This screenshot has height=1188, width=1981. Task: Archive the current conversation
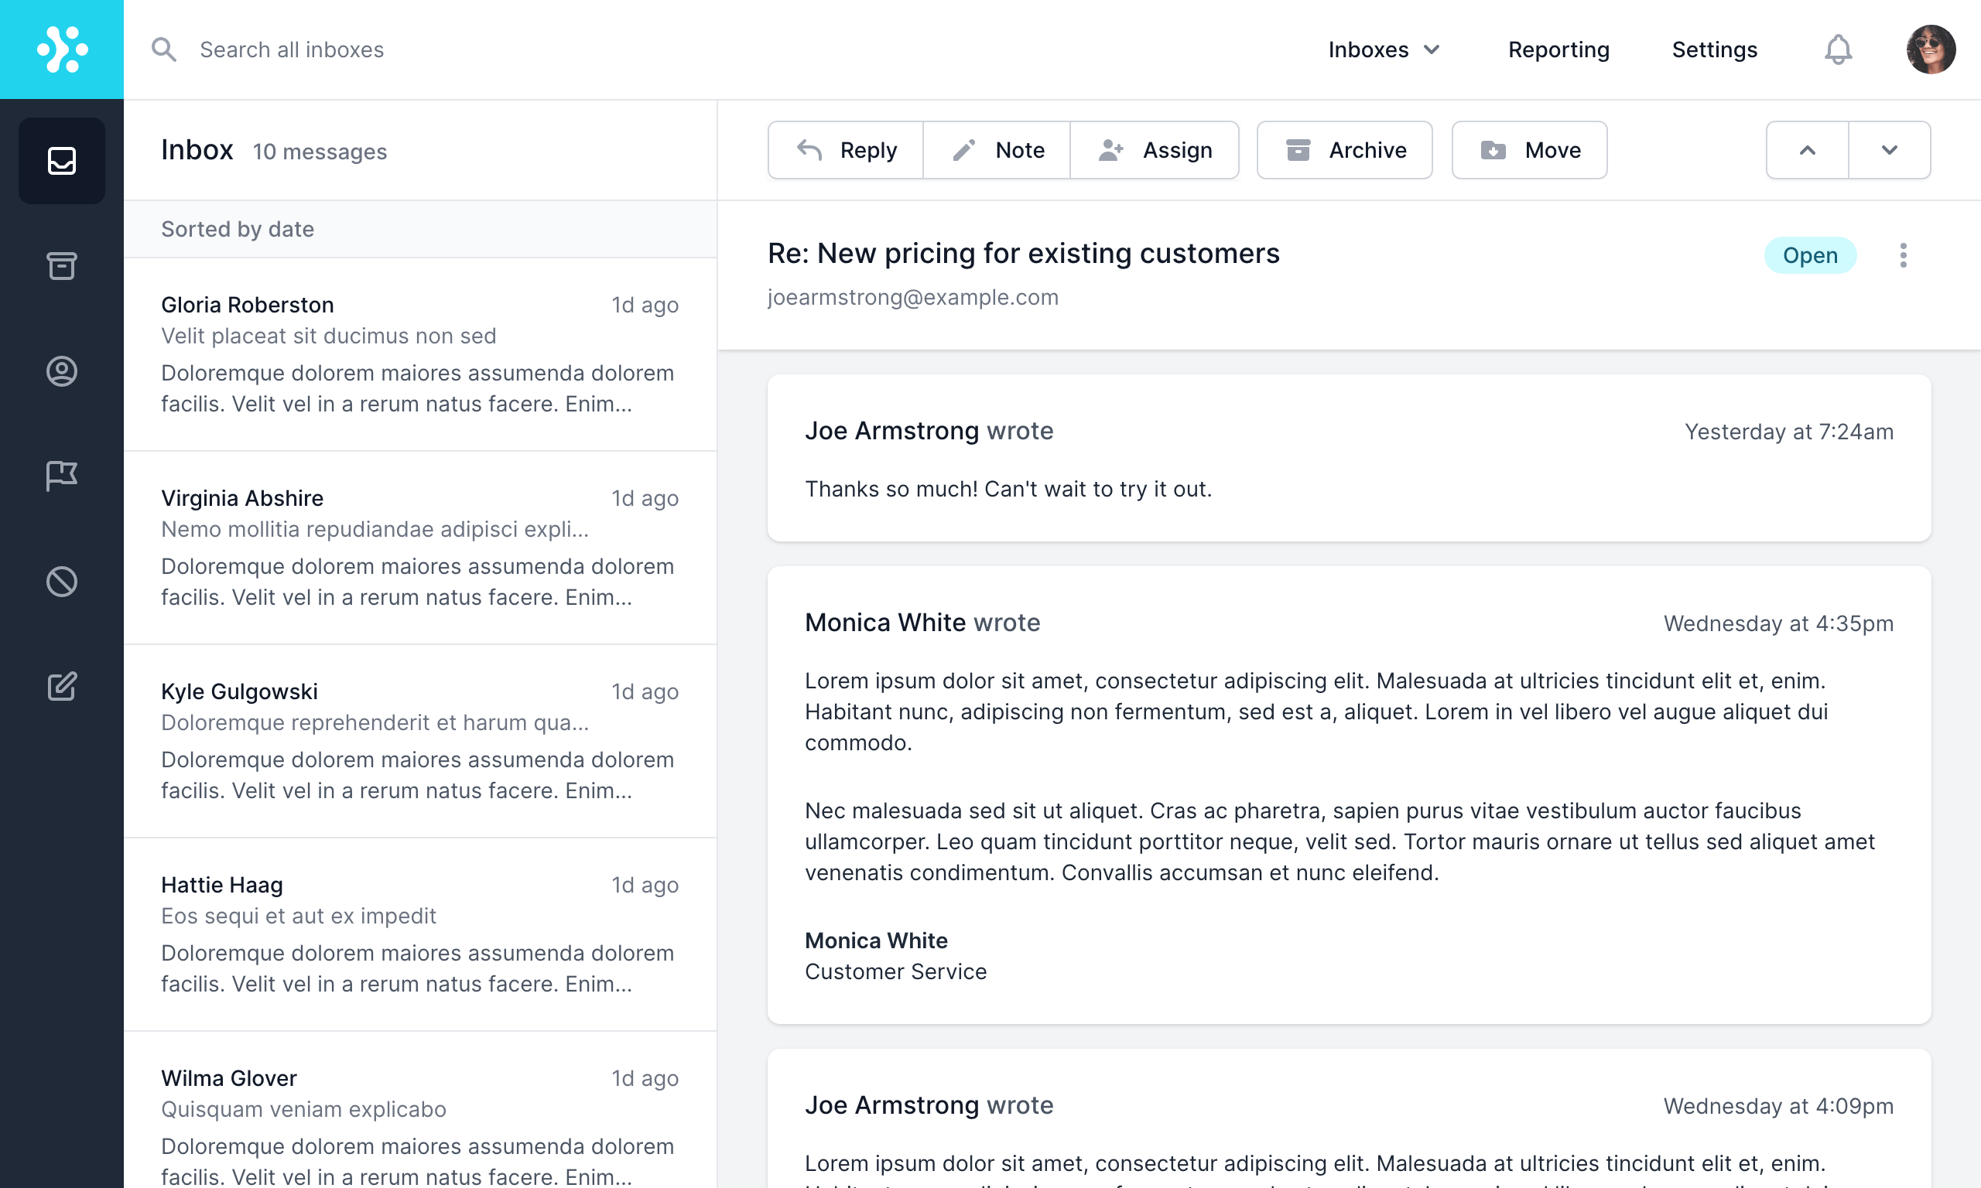tap(1344, 150)
